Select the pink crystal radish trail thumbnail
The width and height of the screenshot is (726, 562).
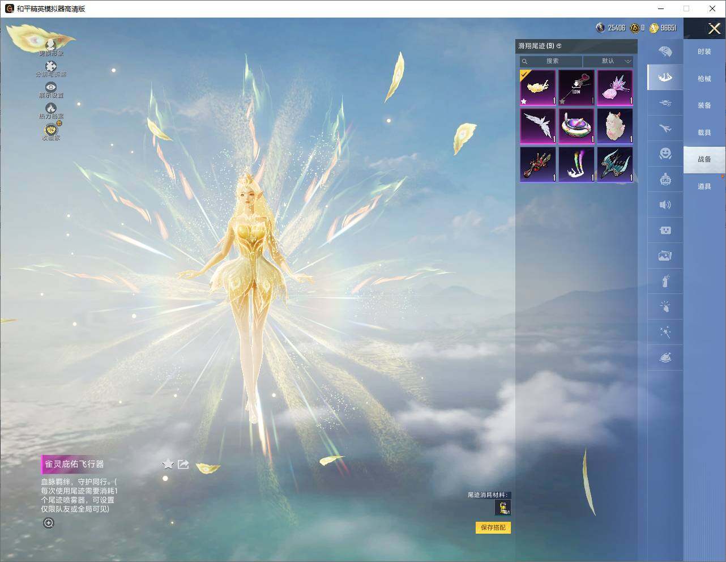615,87
